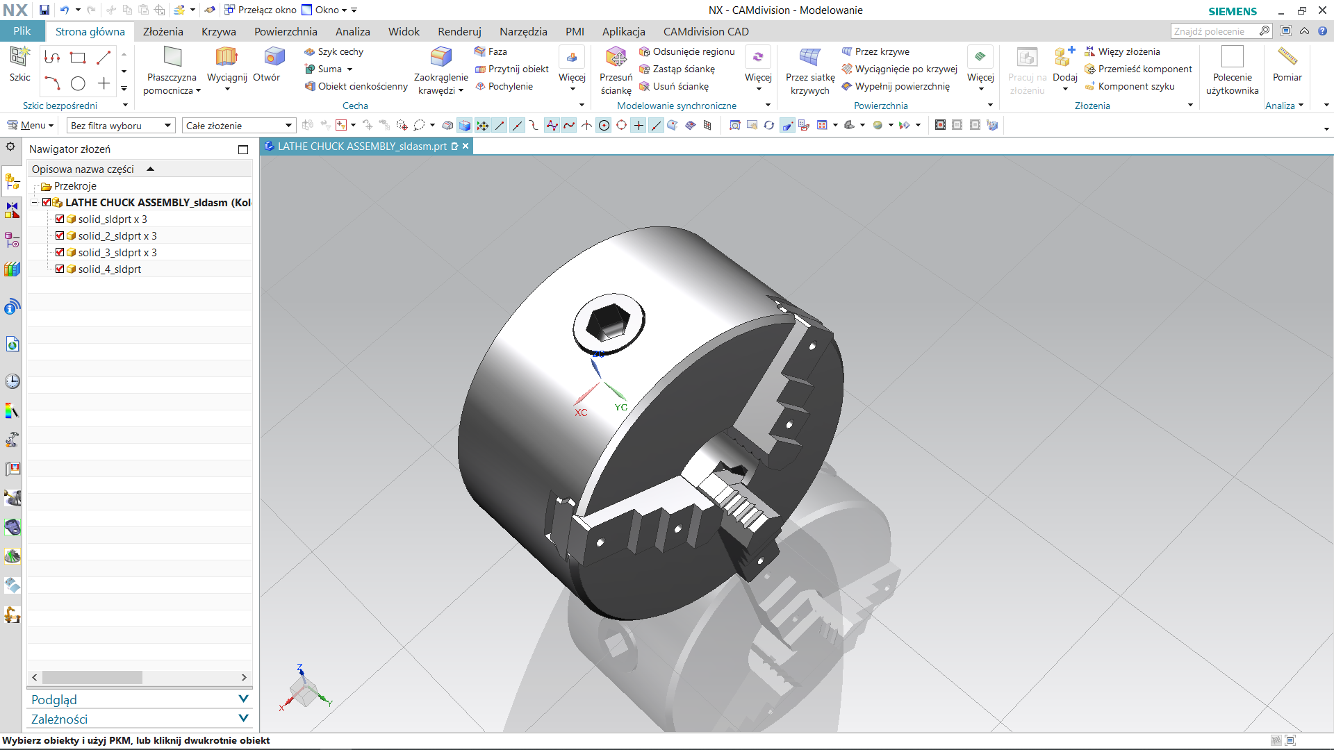Switch to the CAMdivision CAD tab

[706, 31]
